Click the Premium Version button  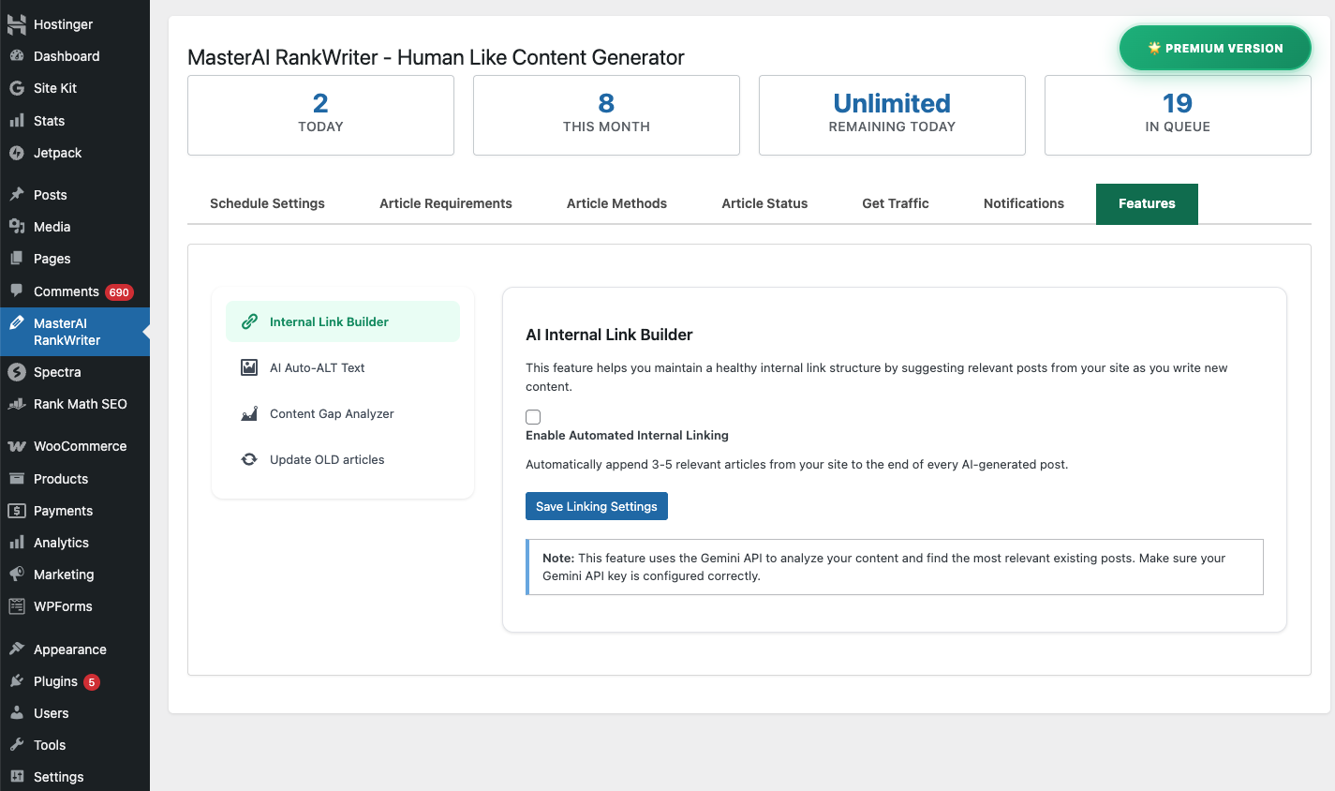(x=1215, y=48)
